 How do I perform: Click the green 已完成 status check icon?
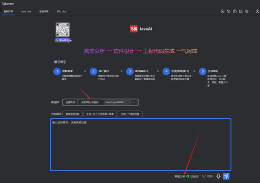[188, 176]
